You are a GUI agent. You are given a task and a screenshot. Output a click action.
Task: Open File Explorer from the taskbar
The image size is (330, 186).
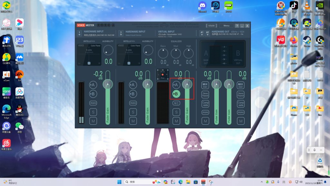click(188, 182)
